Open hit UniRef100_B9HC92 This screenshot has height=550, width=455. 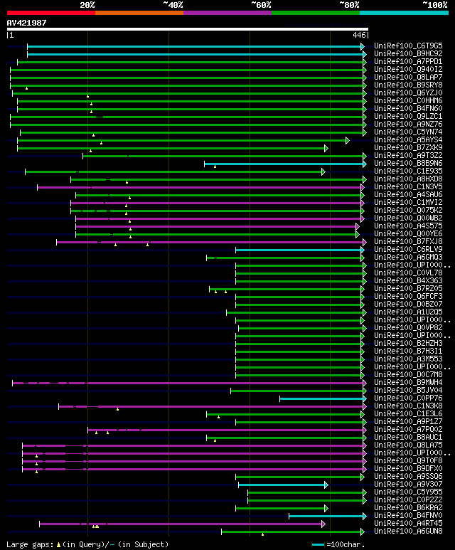tap(408, 53)
